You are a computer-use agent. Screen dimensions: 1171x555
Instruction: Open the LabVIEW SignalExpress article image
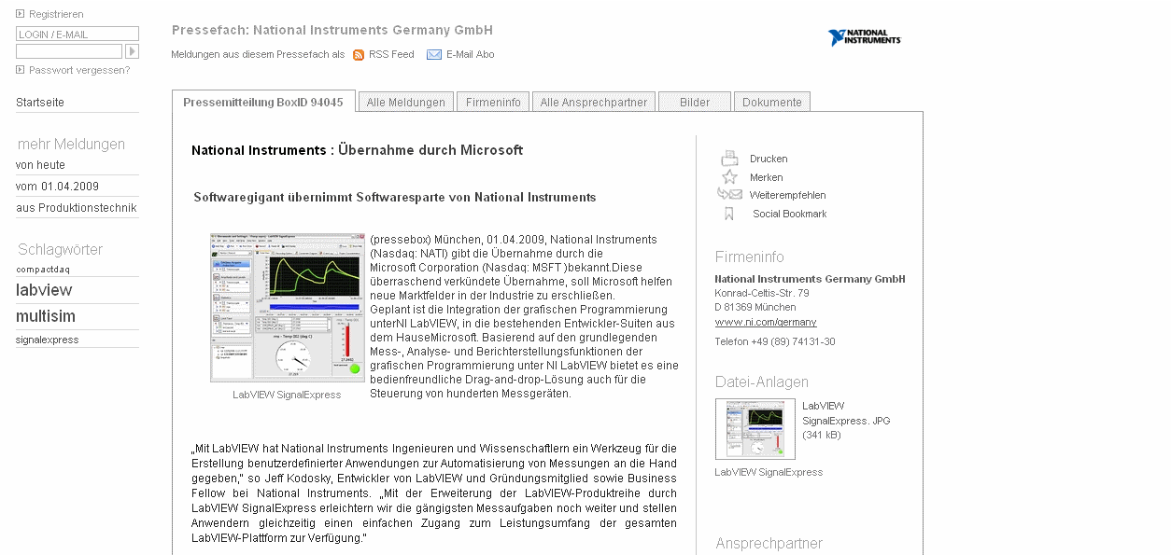pos(287,308)
